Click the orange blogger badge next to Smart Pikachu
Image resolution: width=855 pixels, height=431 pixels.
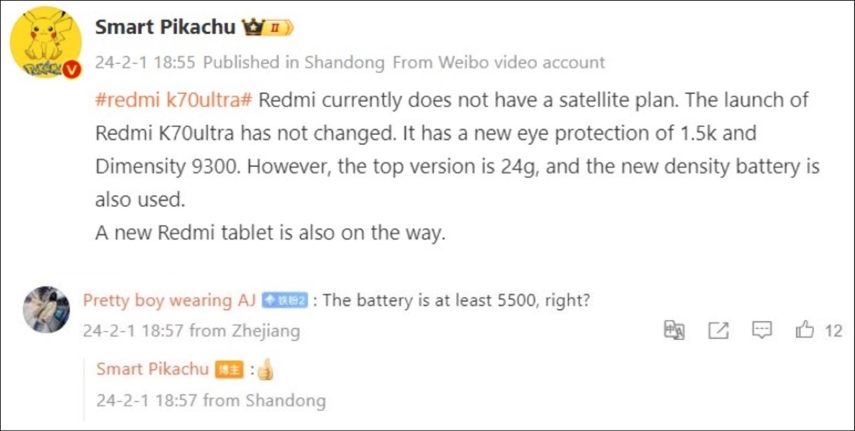click(x=228, y=369)
